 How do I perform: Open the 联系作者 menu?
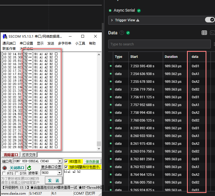(x=9, y=49)
